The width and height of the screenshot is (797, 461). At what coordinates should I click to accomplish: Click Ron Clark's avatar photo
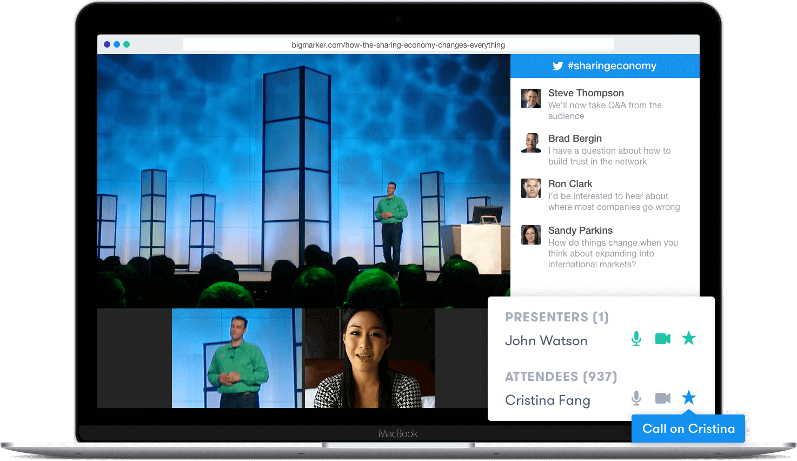(531, 188)
